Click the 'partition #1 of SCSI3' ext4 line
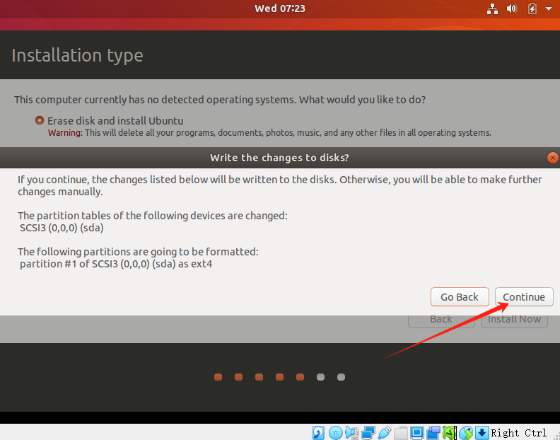 tap(116, 264)
